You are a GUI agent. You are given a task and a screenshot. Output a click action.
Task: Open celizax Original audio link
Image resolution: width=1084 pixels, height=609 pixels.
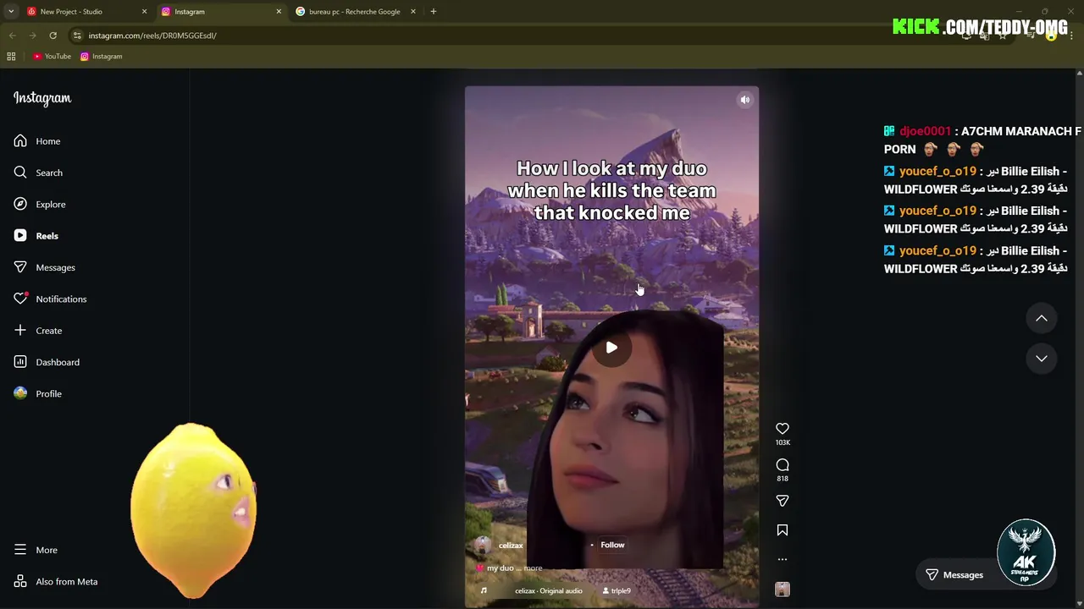(x=549, y=591)
